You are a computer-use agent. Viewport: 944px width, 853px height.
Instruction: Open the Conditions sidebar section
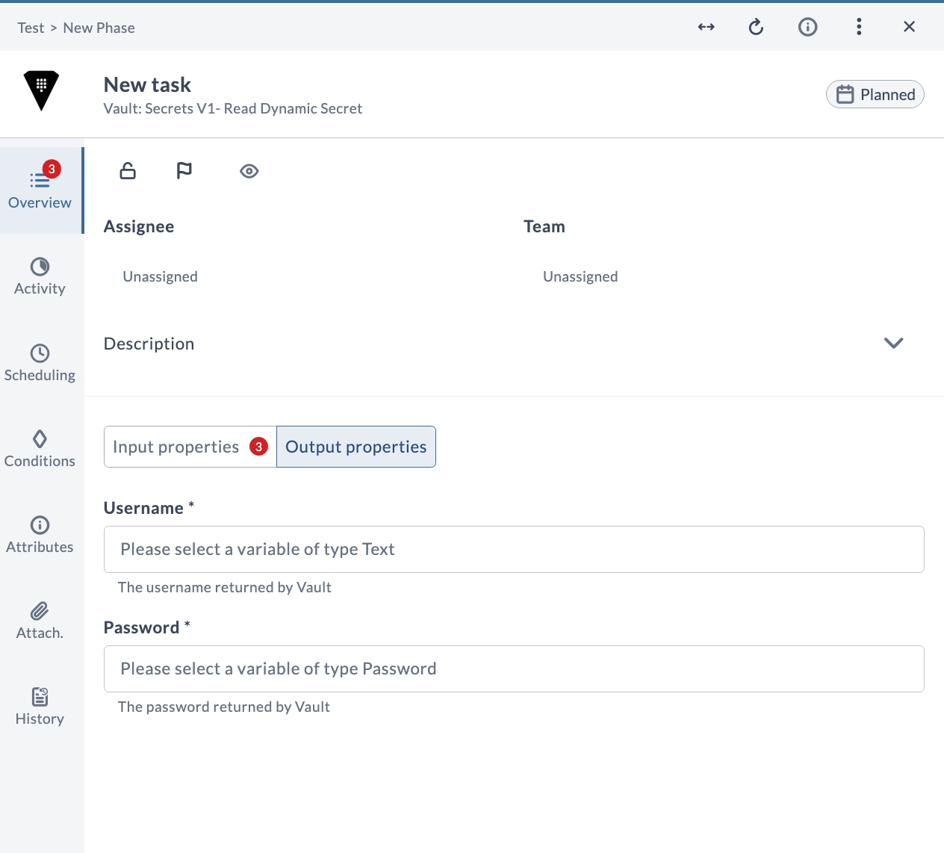tap(40, 449)
